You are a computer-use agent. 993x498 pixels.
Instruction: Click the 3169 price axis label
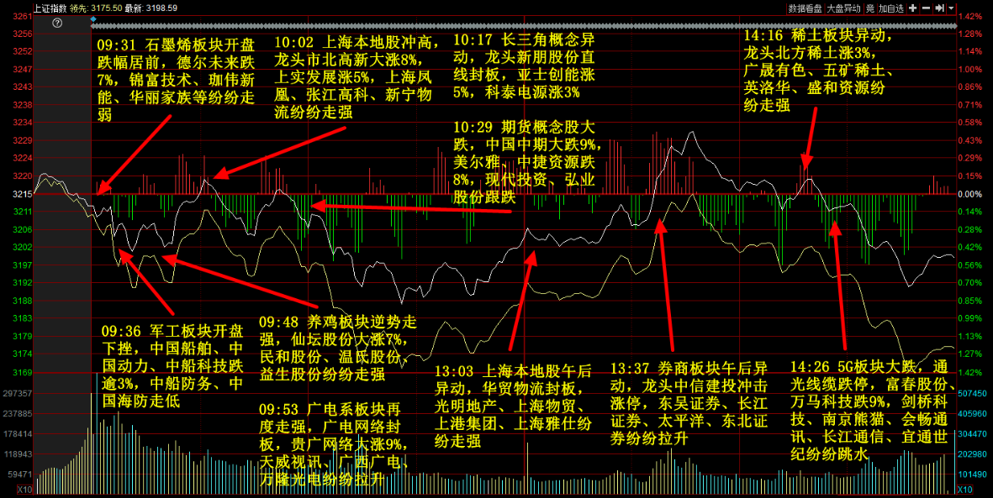tap(23, 373)
